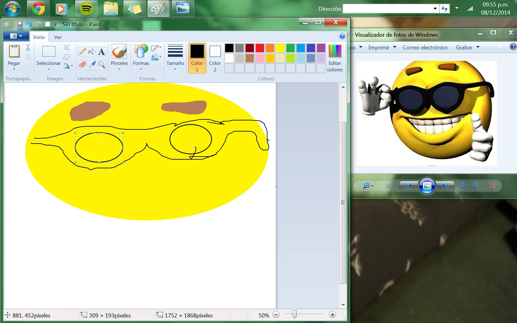Pick the red color swatch

click(260, 48)
